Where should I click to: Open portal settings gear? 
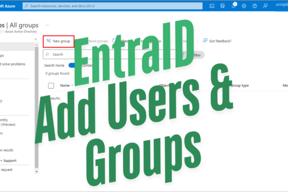point(244,6)
